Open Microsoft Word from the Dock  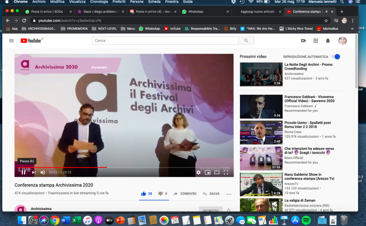tap(66, 220)
